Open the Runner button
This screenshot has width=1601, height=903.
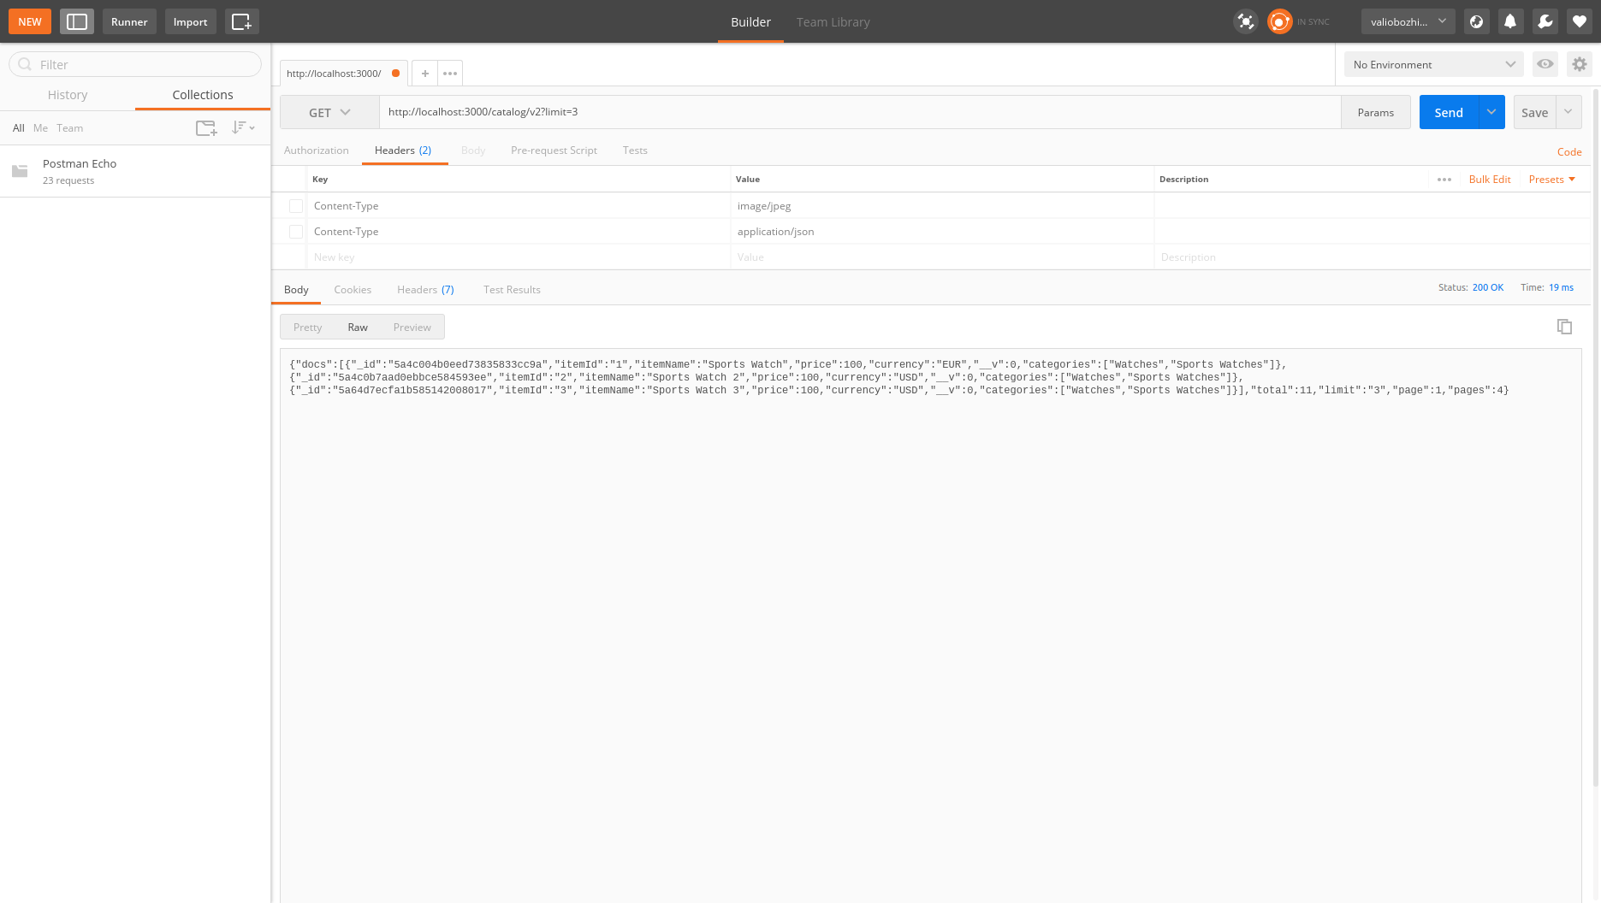click(x=129, y=21)
